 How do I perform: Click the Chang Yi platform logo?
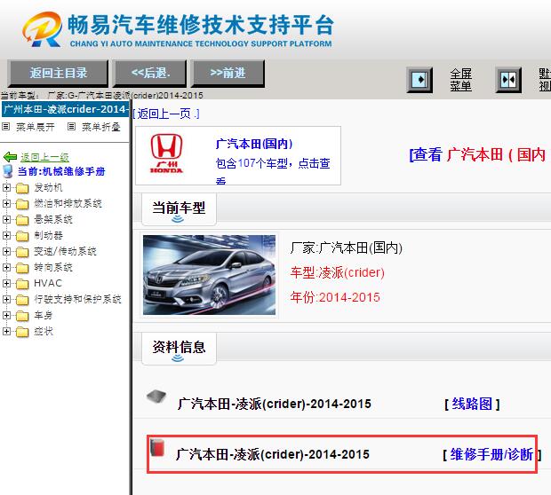click(x=42, y=29)
